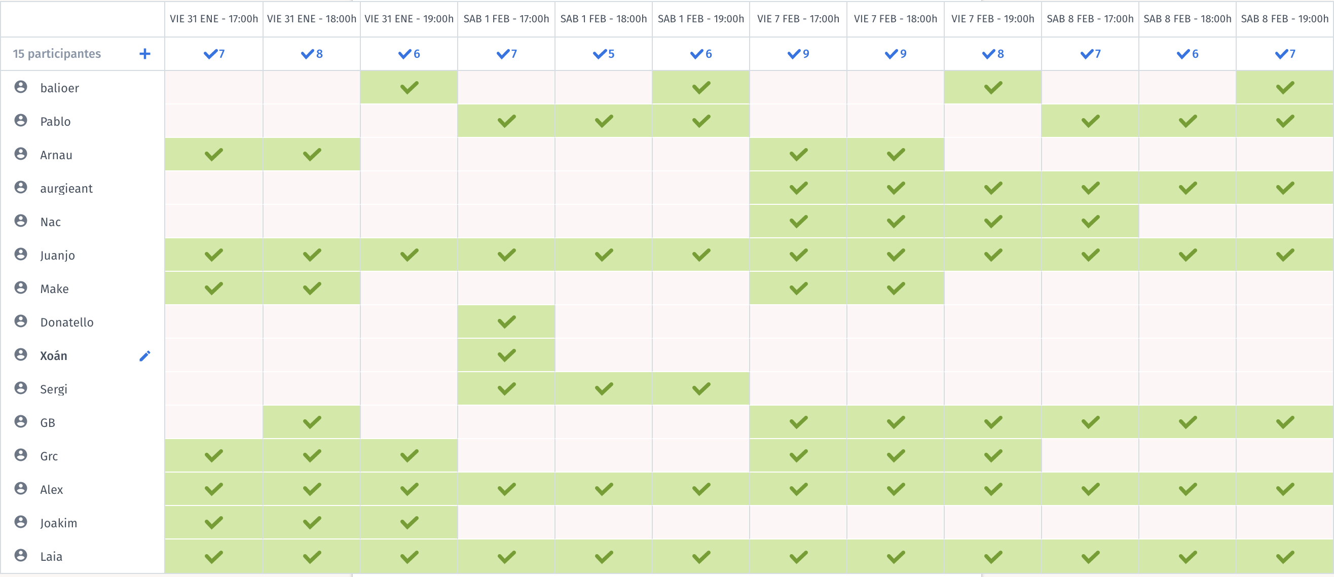The height and width of the screenshot is (577, 1334).
Task: Click the avatar icon beside Donatello
Action: click(21, 321)
